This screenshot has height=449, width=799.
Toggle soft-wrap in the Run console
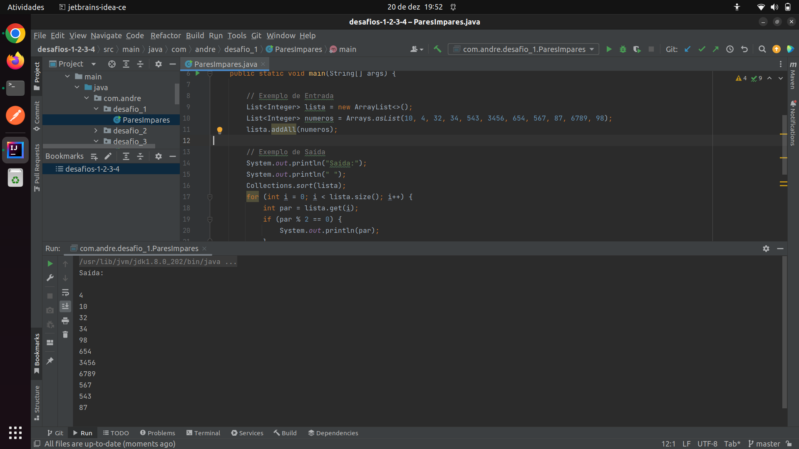point(65,293)
